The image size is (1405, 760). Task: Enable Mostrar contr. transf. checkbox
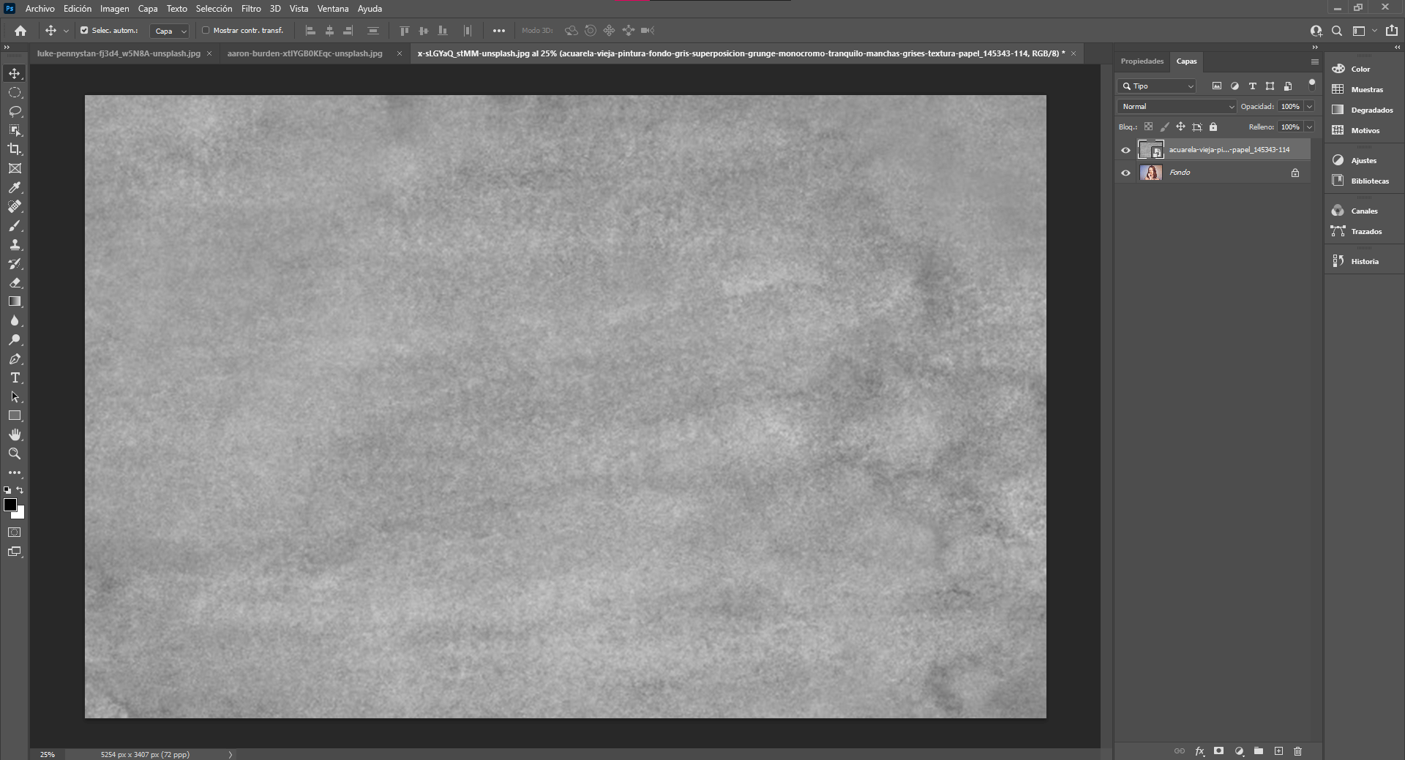pyautogui.click(x=206, y=31)
